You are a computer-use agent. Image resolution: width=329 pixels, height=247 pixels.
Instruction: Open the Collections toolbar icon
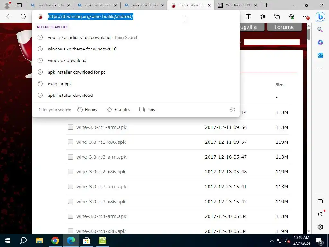coord(277,16)
